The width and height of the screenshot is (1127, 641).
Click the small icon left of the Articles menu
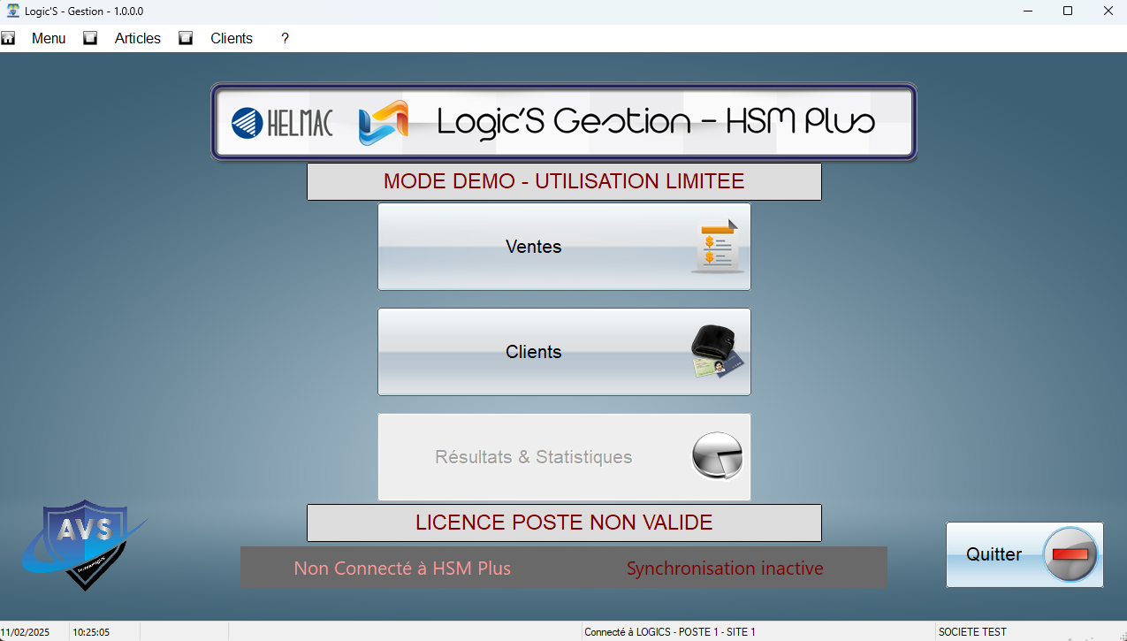[x=90, y=38]
